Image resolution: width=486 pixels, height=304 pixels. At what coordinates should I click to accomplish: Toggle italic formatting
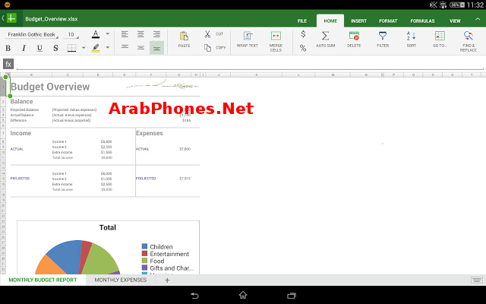coord(24,48)
